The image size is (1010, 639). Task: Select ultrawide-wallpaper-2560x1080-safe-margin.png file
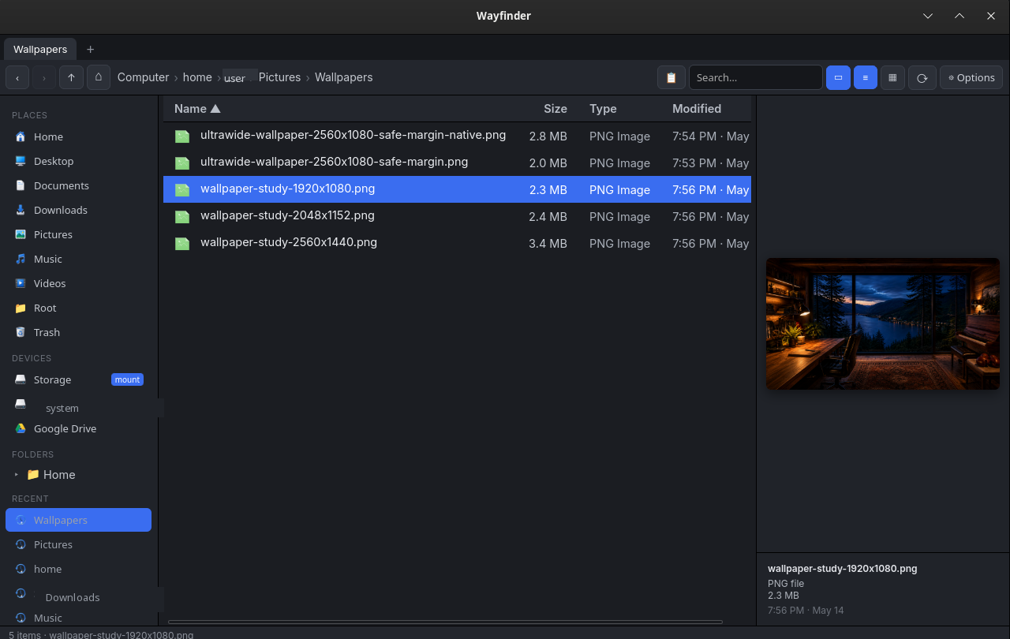[457, 163]
